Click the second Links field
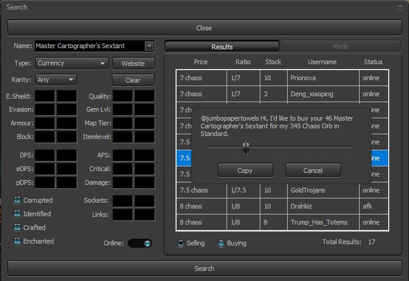 coord(145,215)
